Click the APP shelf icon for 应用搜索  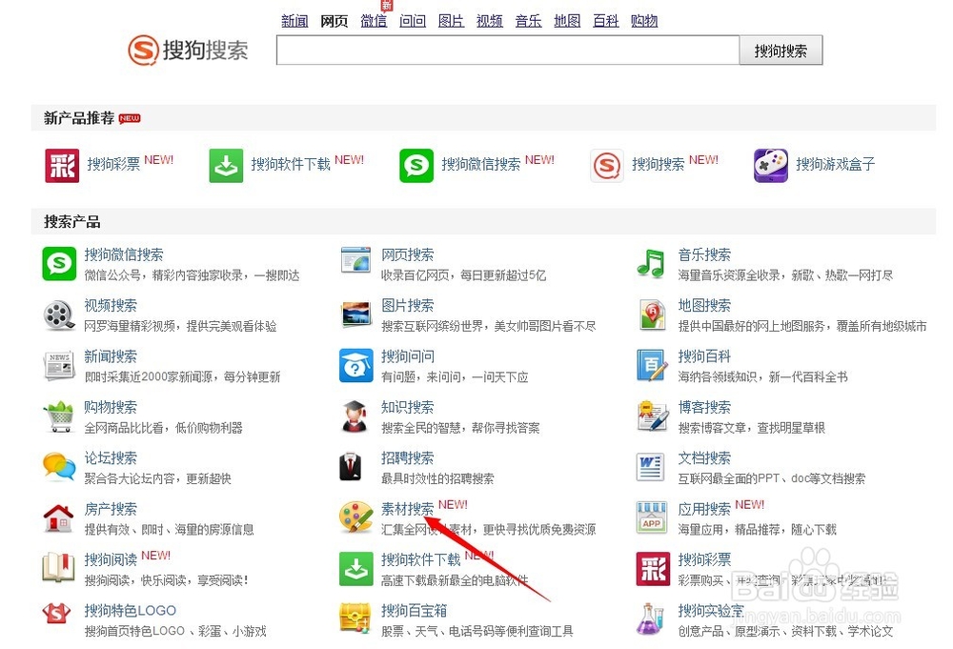(x=652, y=517)
